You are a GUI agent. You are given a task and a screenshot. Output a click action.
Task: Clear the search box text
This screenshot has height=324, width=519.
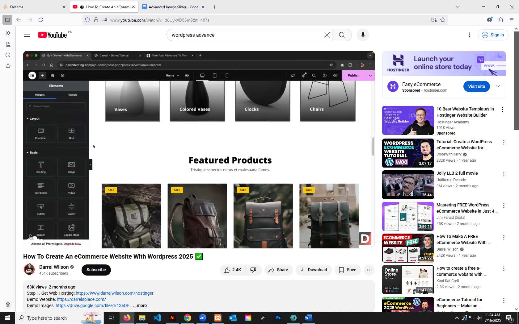click(327, 35)
